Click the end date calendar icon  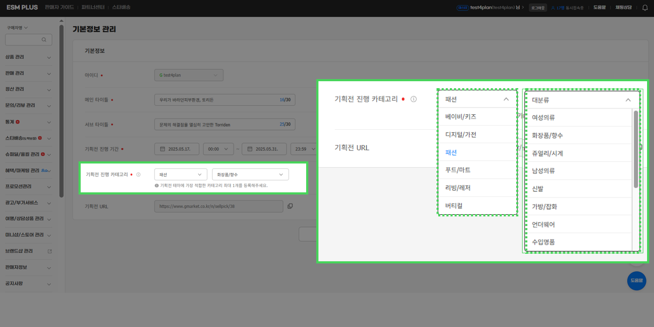point(249,149)
